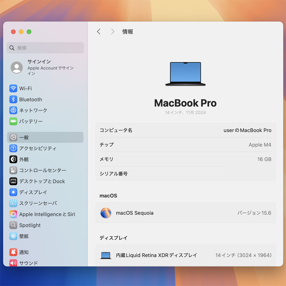Open the アクセシビリティ icon
This screenshot has height=286, width=286.
point(13,148)
